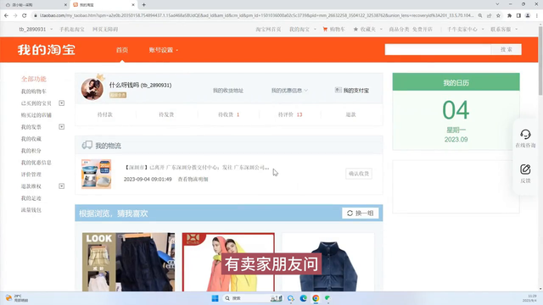The image size is (543, 305).
Task: Click the taskbar search box
Action: point(253,298)
